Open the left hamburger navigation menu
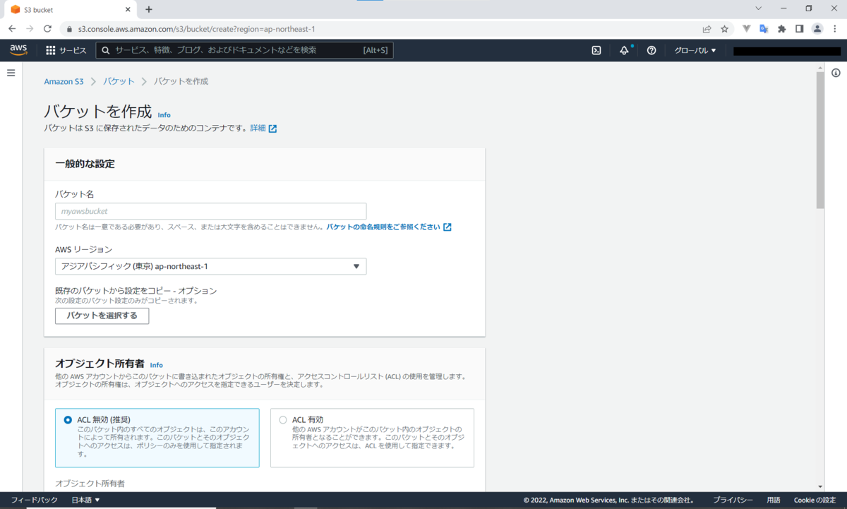Screen dimensions: 847x509 click(11, 73)
